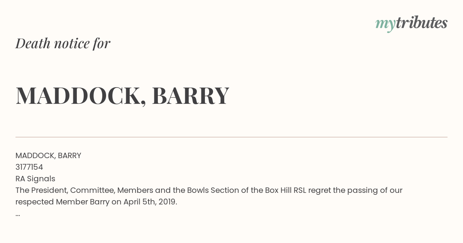463x243 pixels.
Task: Click the 'my' part of the logo
Action: click(x=385, y=25)
